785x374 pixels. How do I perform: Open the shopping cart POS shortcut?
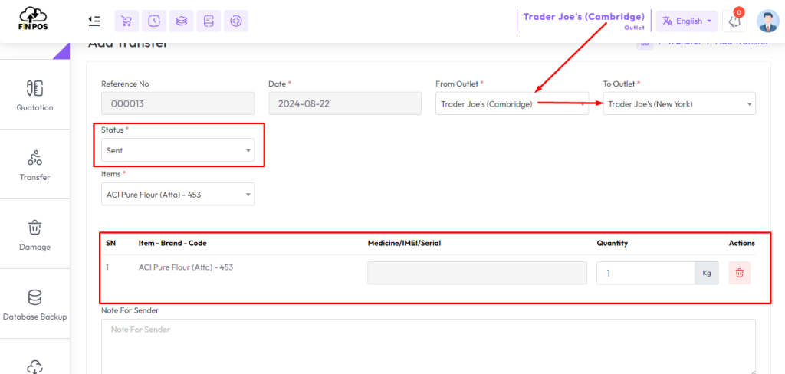(126, 21)
